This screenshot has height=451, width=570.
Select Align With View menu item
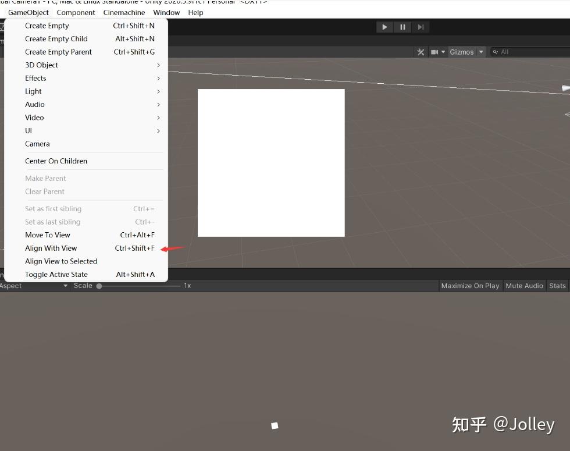[x=51, y=248]
